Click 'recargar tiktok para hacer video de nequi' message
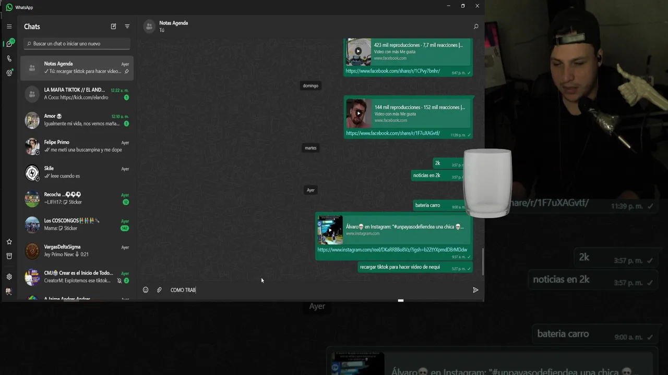 [415, 267]
